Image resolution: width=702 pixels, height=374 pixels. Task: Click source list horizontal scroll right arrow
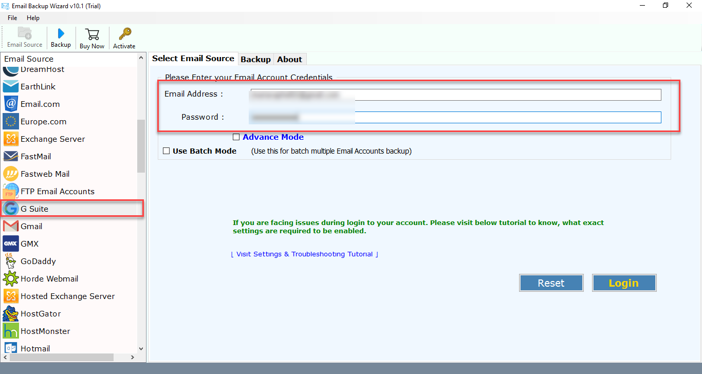tap(133, 357)
